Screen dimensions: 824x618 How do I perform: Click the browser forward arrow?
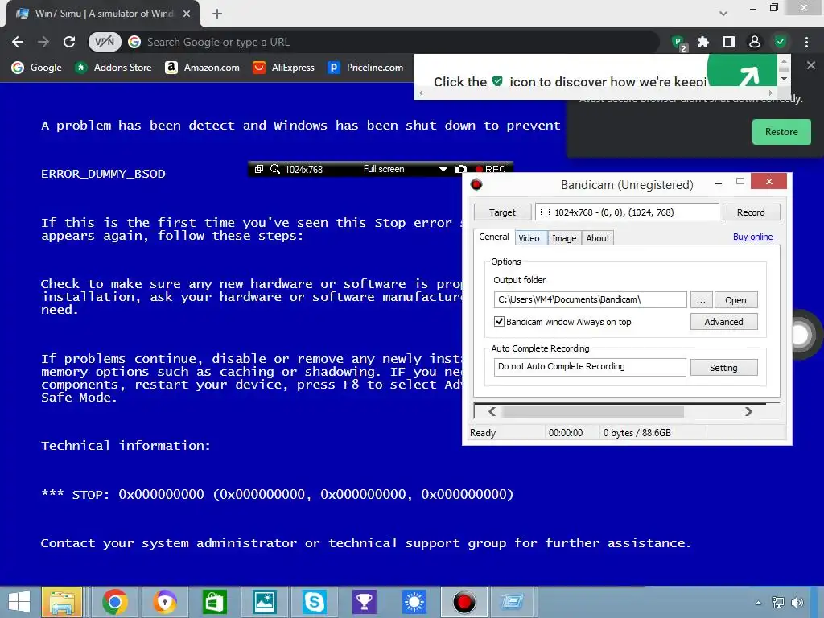coord(43,42)
